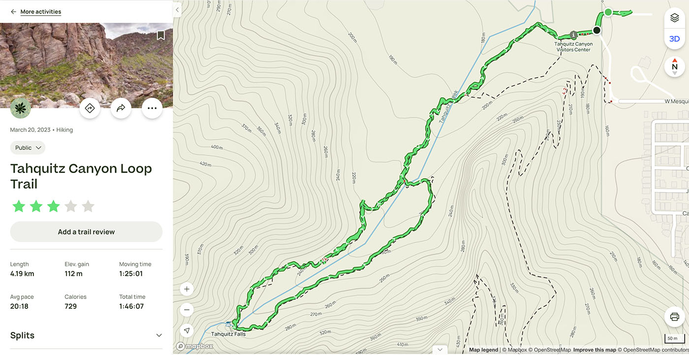Select the green trail start point marker
Viewport: 689px width, 355px height.
(x=608, y=12)
